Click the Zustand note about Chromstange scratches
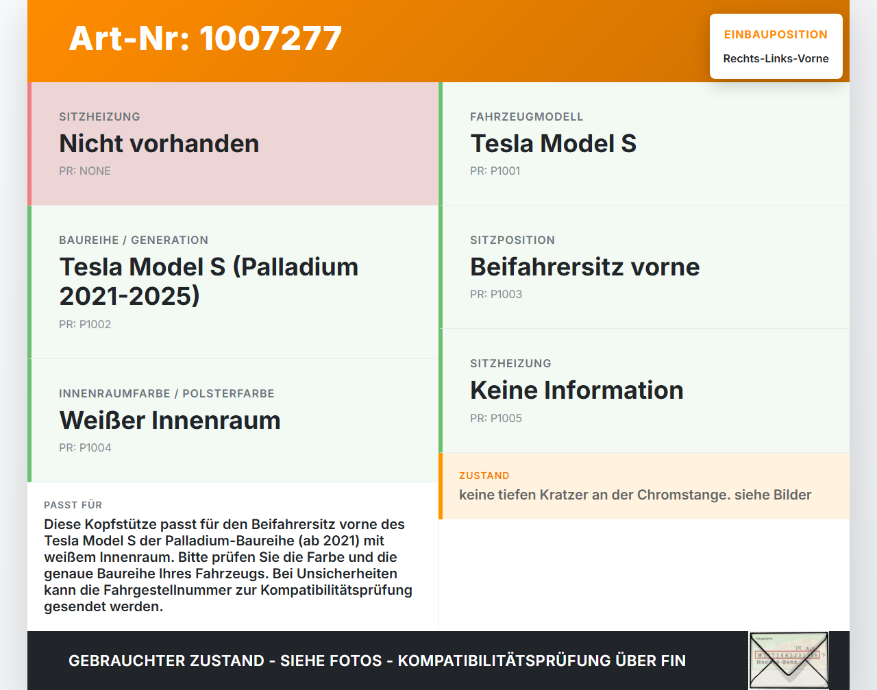877x690 pixels. coord(635,495)
